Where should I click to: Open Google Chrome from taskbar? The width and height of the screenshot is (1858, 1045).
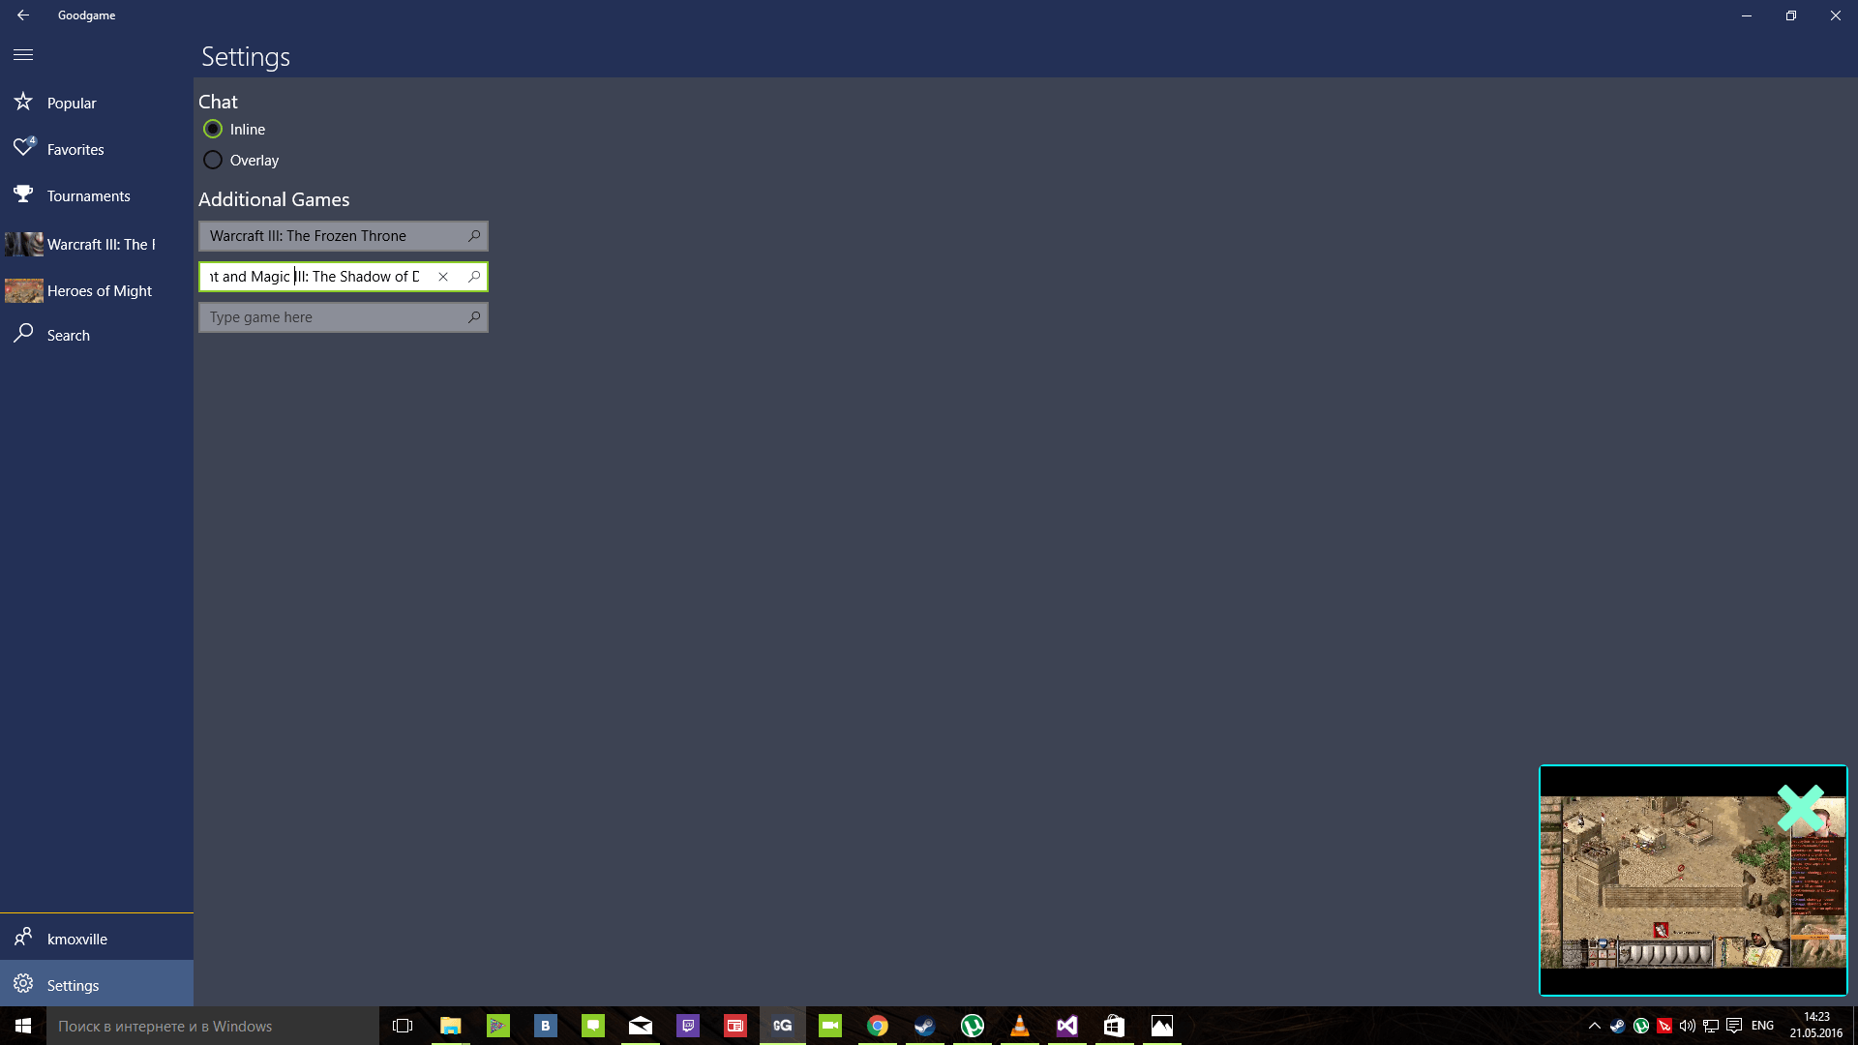(878, 1026)
